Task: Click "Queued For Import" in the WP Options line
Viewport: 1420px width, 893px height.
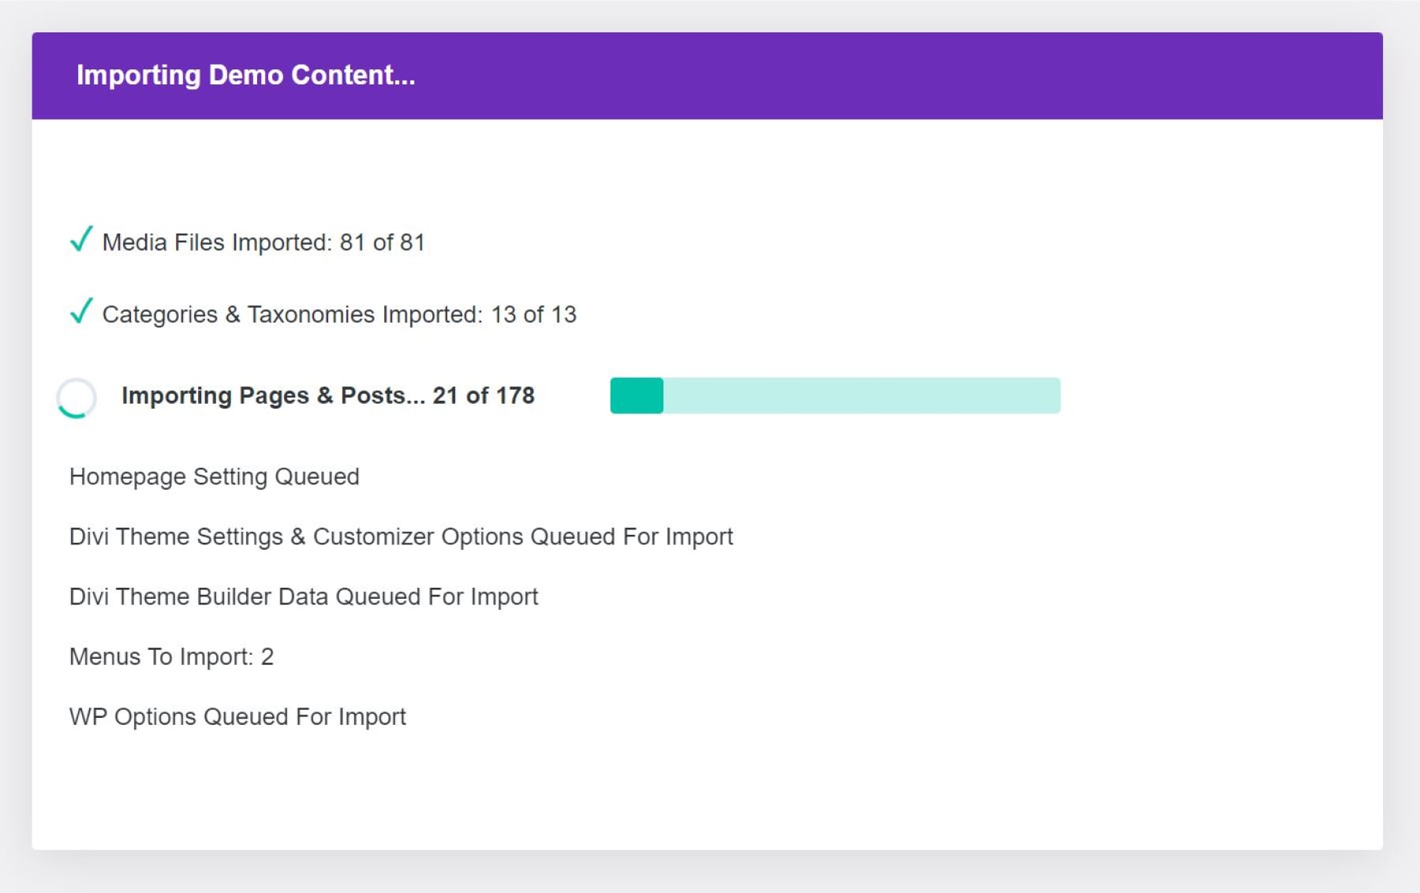Action: (305, 716)
